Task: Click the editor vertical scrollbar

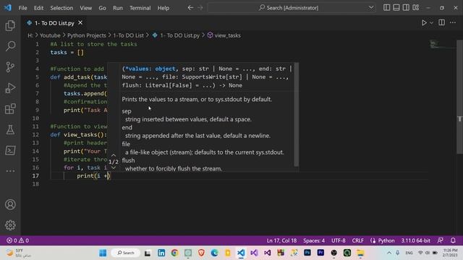Action: tap(460, 97)
